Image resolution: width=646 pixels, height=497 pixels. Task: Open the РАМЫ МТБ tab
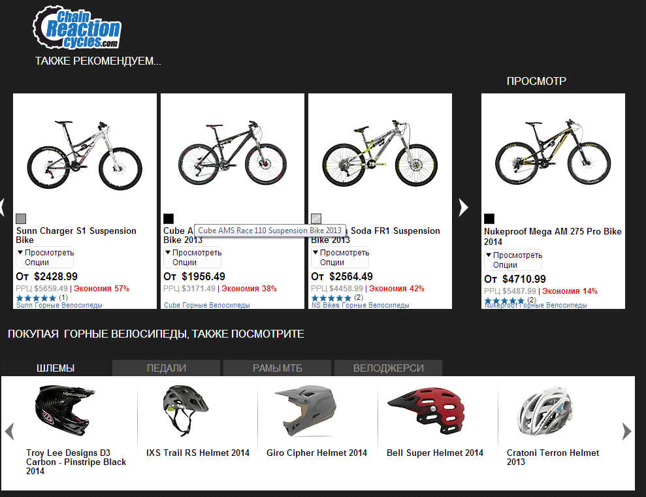click(x=277, y=368)
